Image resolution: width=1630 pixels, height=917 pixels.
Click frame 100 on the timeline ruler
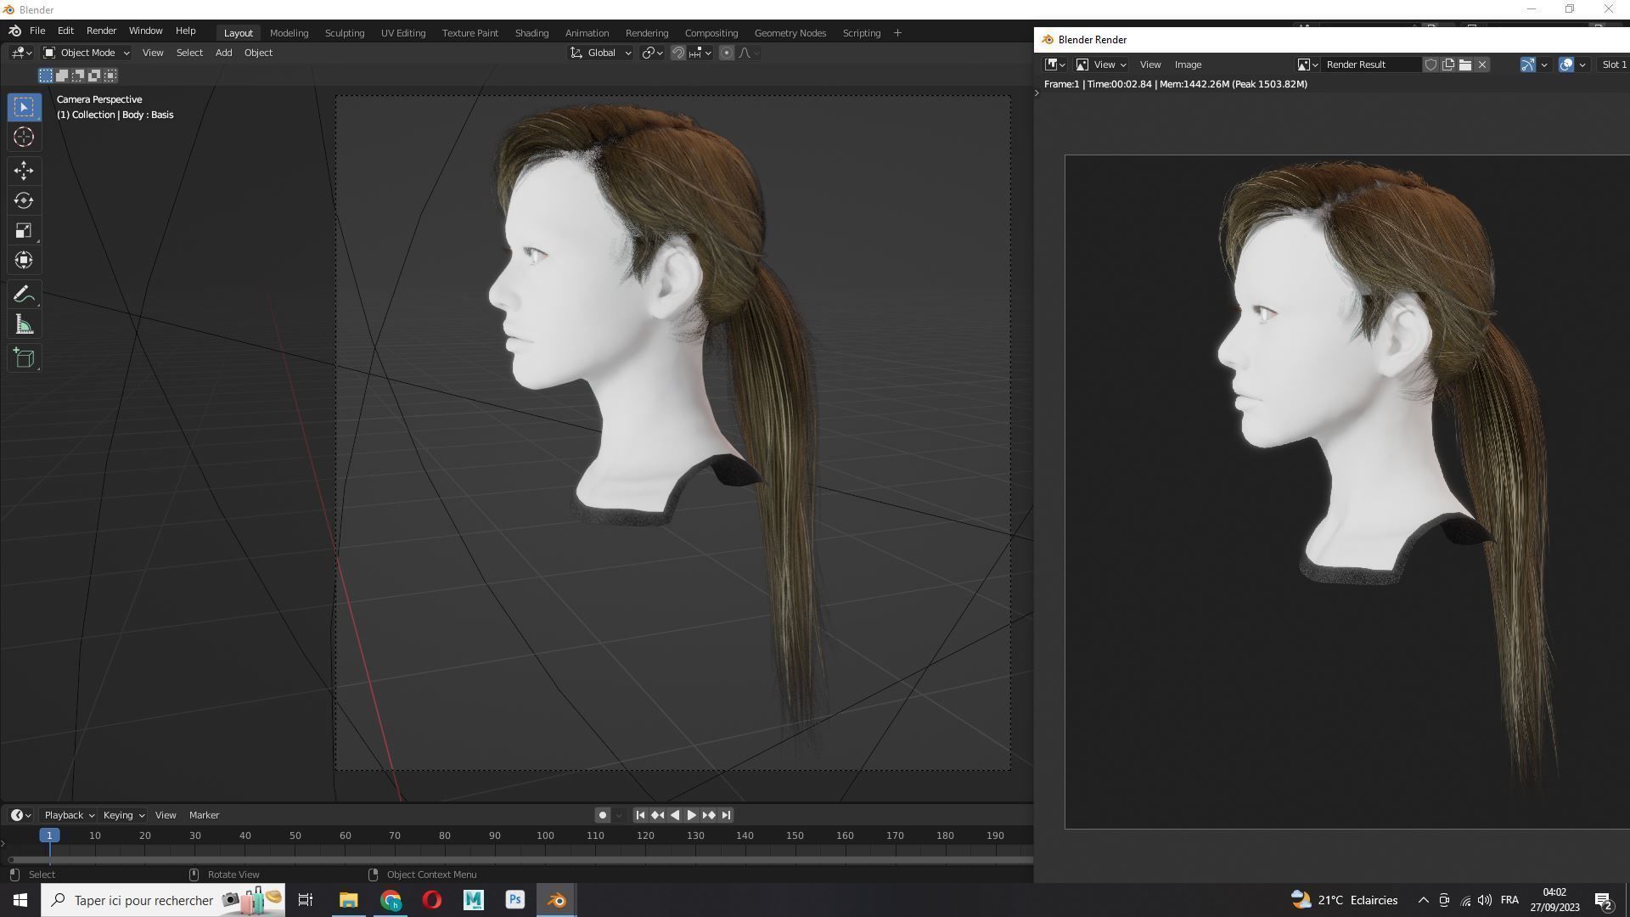click(x=545, y=835)
